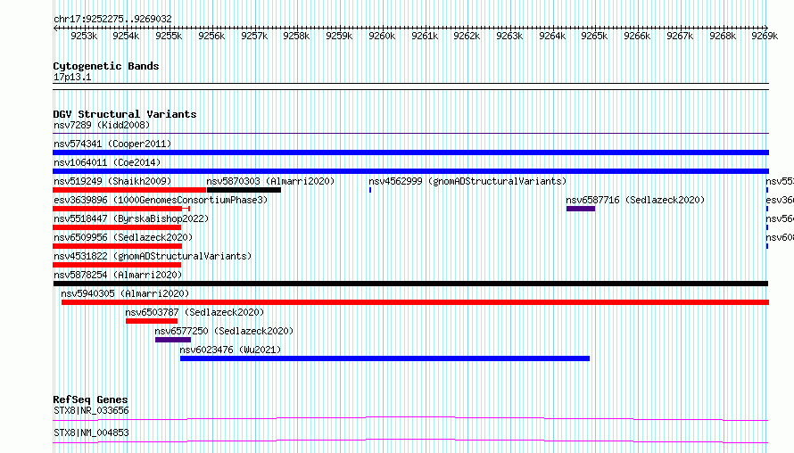Open the DGV Structural Variants track heading
The image size is (794, 453).
click(x=125, y=114)
